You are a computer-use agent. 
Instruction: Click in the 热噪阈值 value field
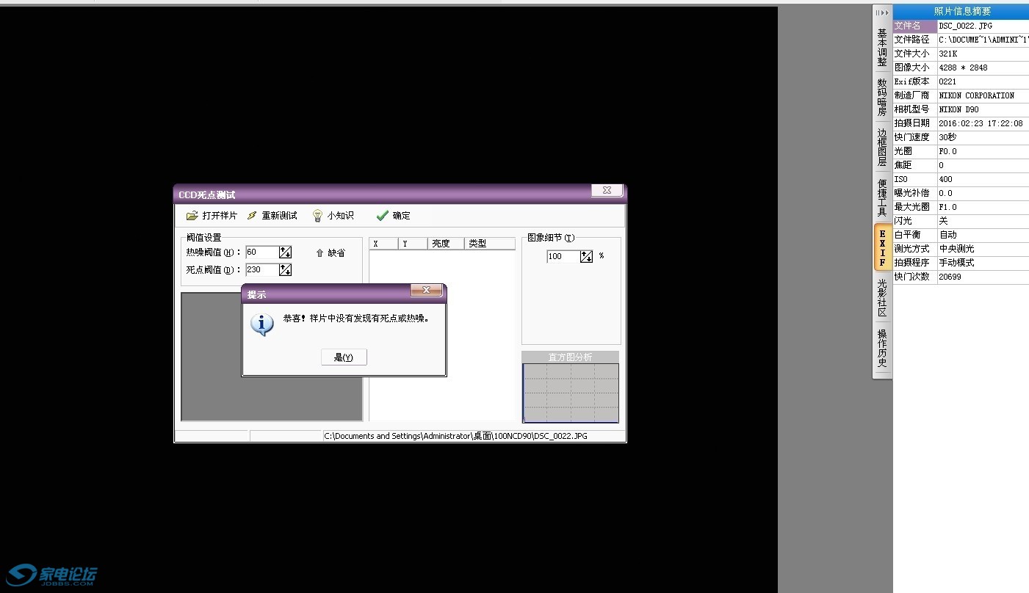click(x=262, y=252)
